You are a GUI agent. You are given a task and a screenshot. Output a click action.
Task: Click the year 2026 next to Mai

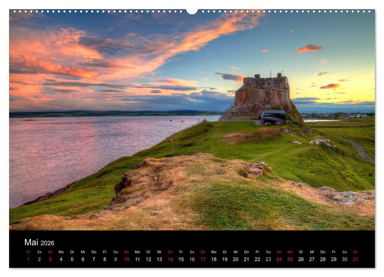coord(47,243)
